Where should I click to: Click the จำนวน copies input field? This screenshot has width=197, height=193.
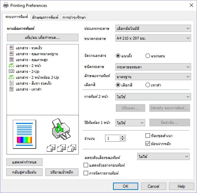(113, 138)
